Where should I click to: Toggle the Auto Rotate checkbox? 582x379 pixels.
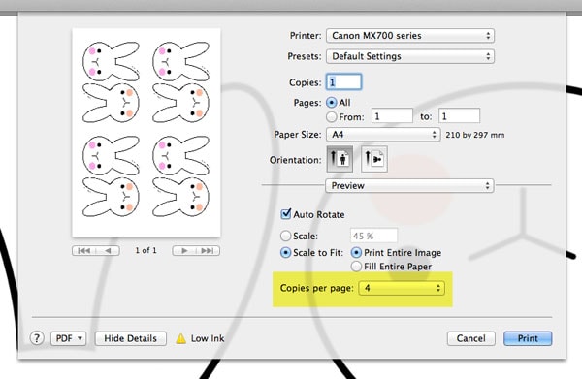tap(285, 214)
